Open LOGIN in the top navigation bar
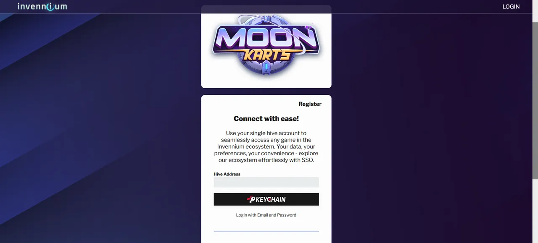 click(511, 6)
